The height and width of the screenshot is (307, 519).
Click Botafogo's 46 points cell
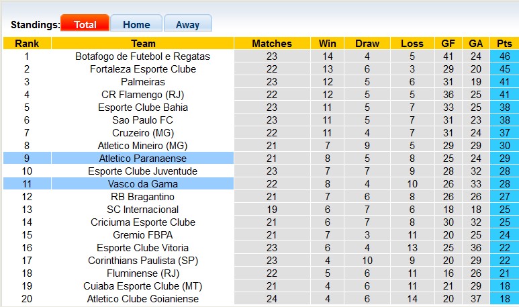[x=504, y=56]
